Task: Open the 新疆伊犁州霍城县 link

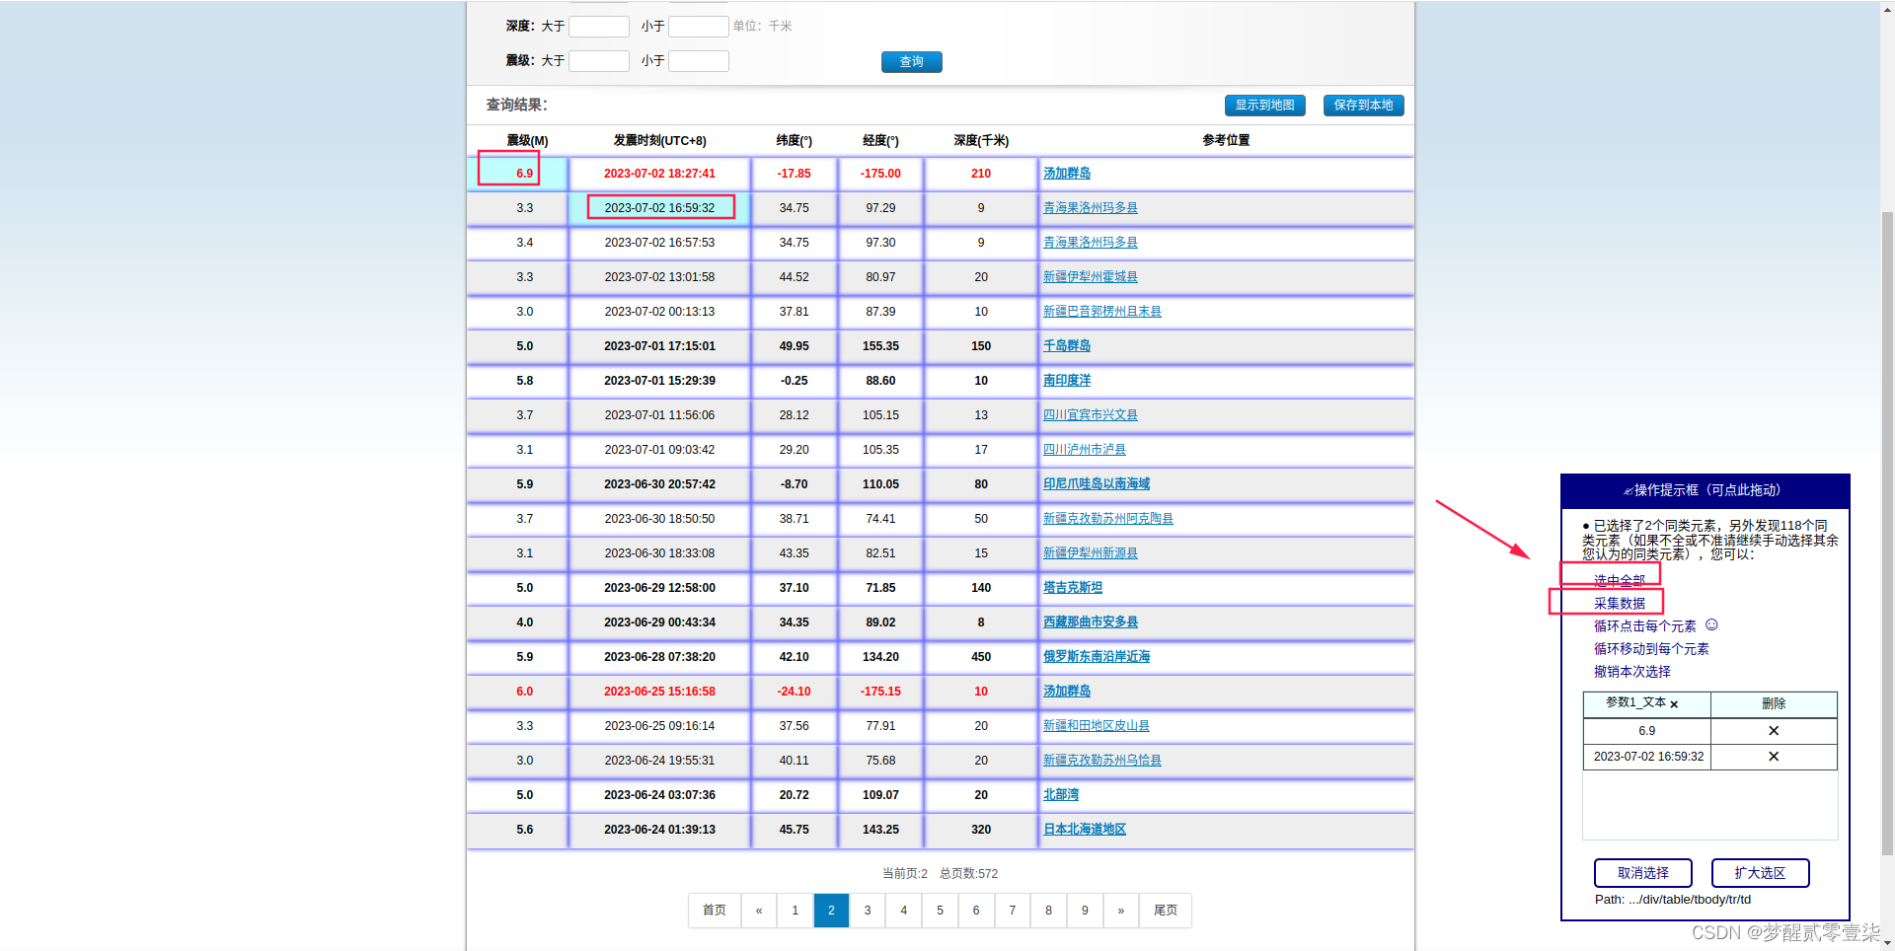Action: (x=1091, y=277)
